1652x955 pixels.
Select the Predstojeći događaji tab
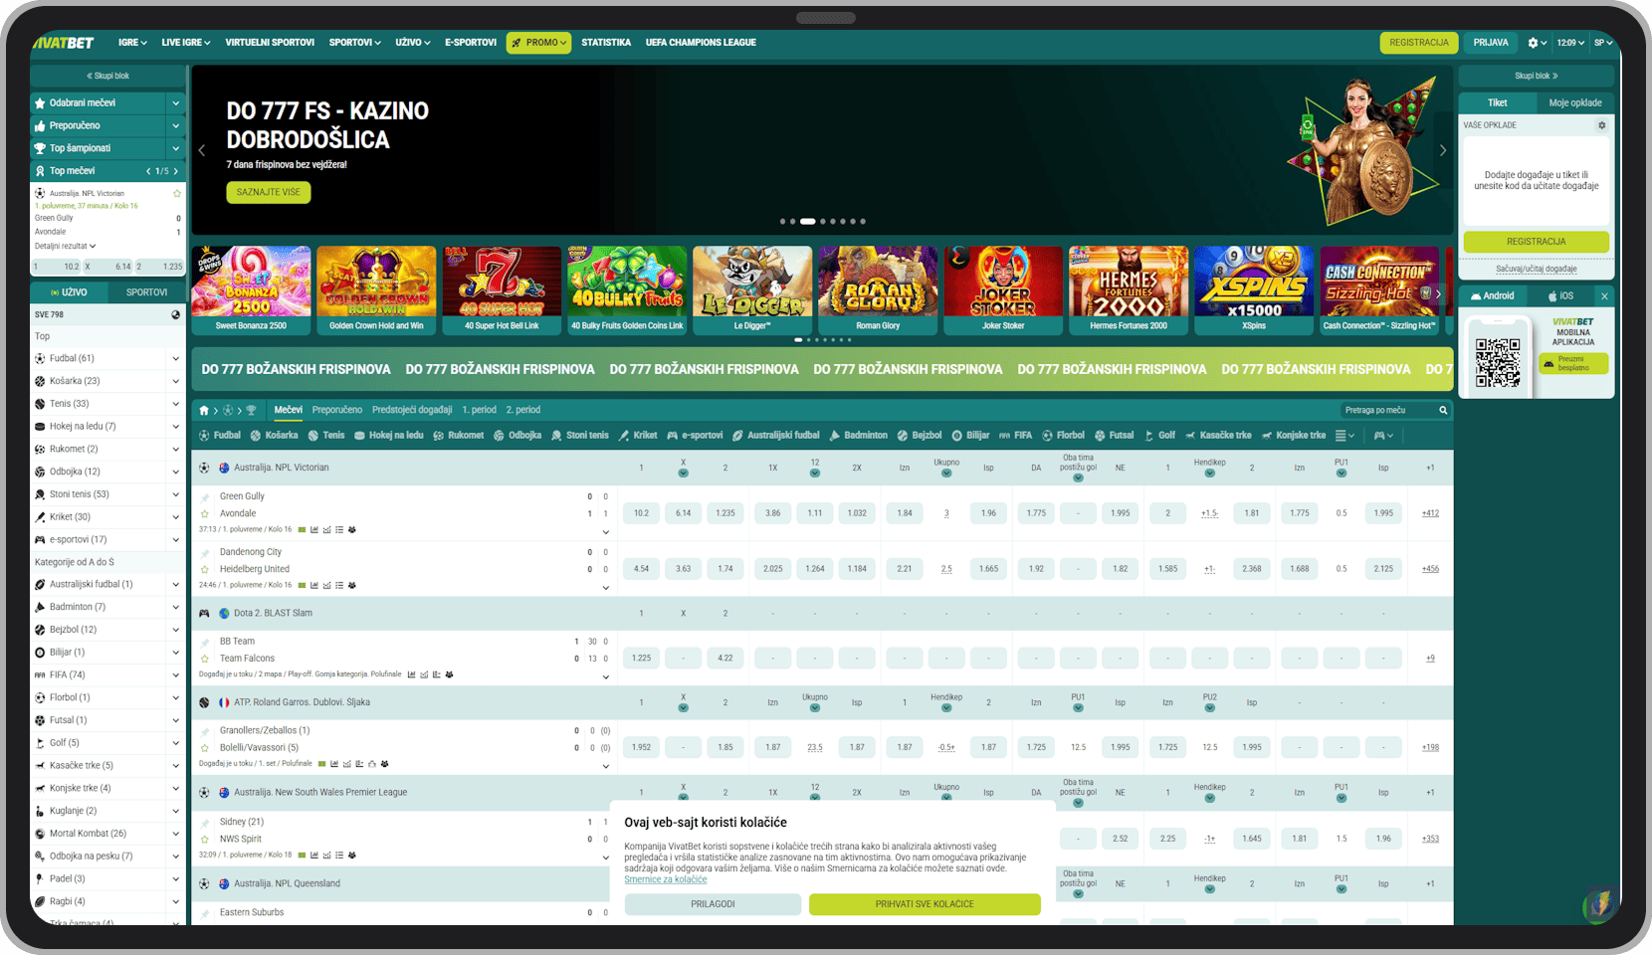(412, 410)
